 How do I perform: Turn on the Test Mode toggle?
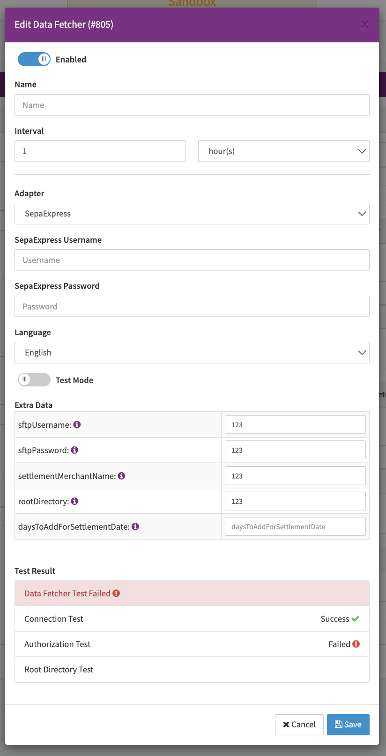[x=34, y=379]
